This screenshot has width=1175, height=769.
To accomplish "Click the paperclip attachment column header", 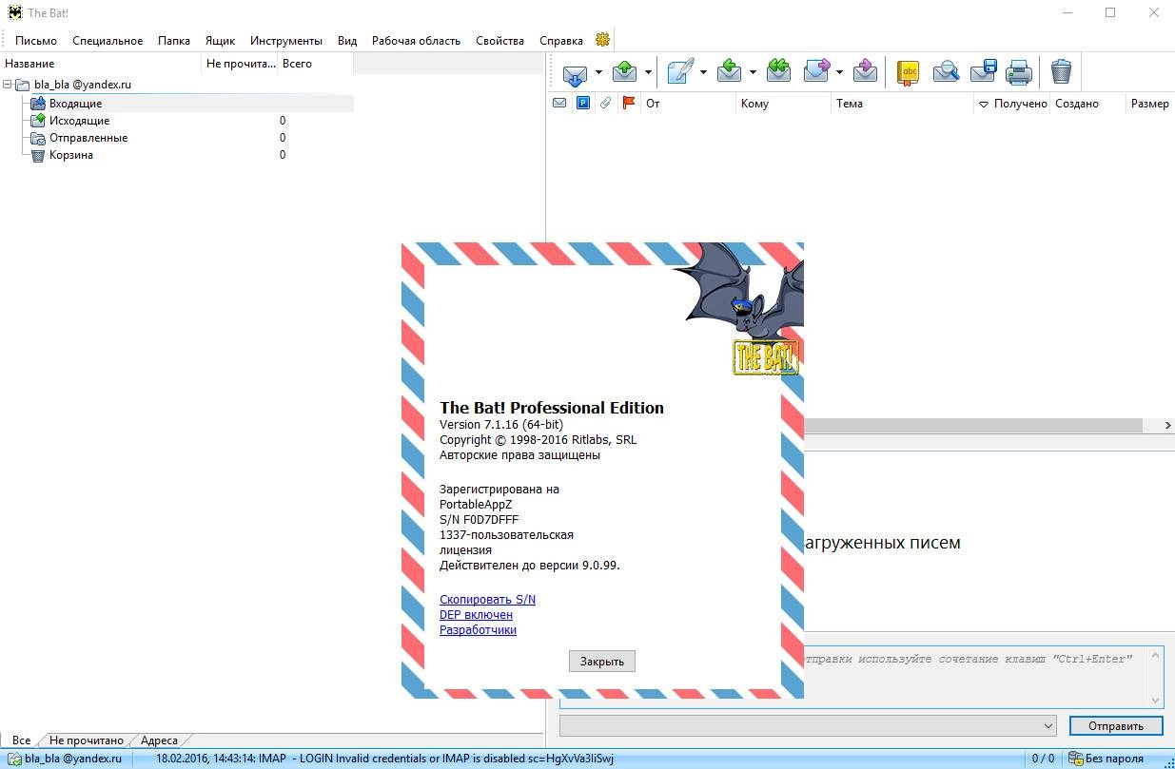I will [605, 104].
